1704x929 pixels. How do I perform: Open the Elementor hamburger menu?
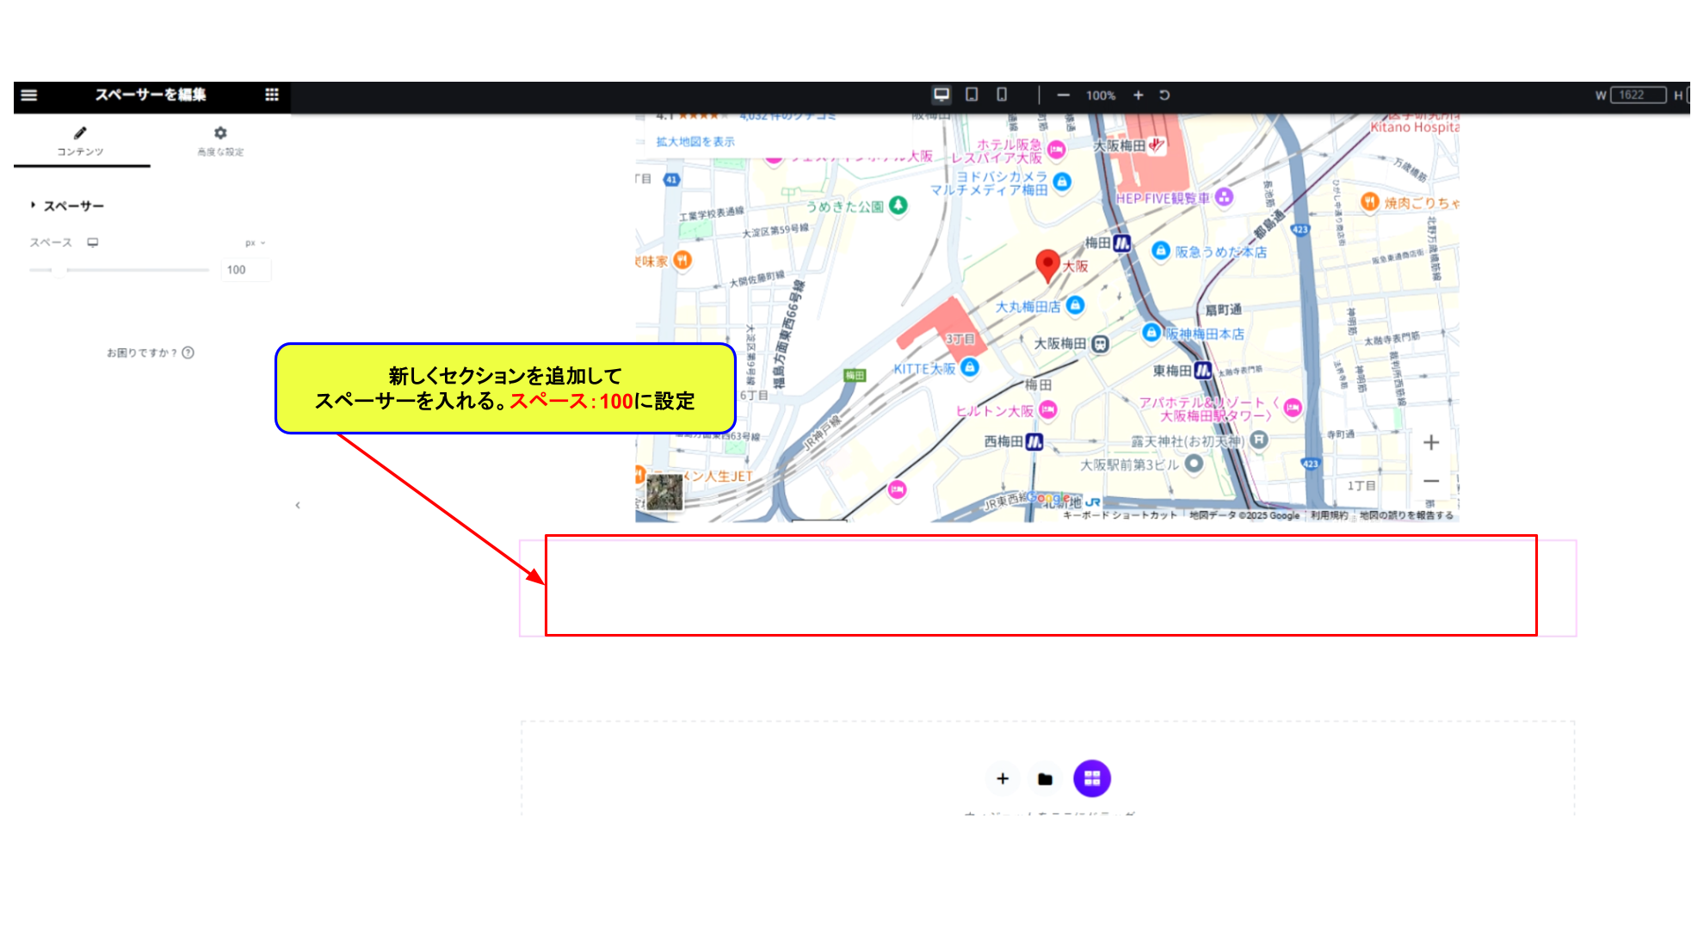[29, 95]
